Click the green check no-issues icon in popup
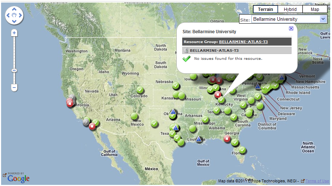This screenshot has height=186, width=332. tap(187, 59)
